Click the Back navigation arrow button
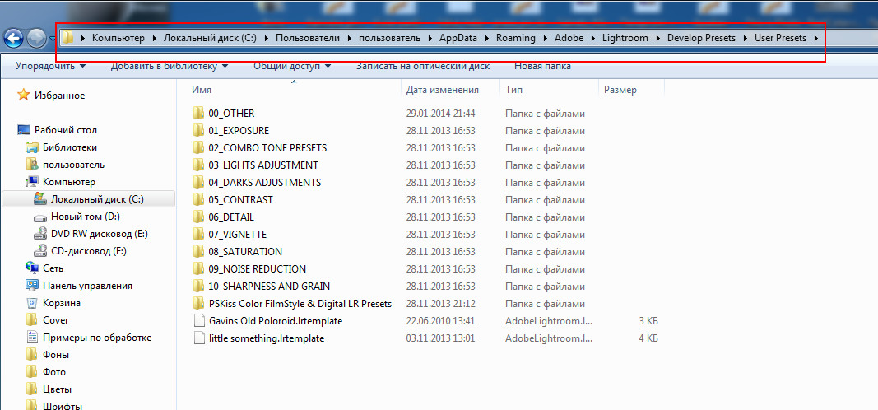Screen dimensions: 878x410 [x=13, y=38]
